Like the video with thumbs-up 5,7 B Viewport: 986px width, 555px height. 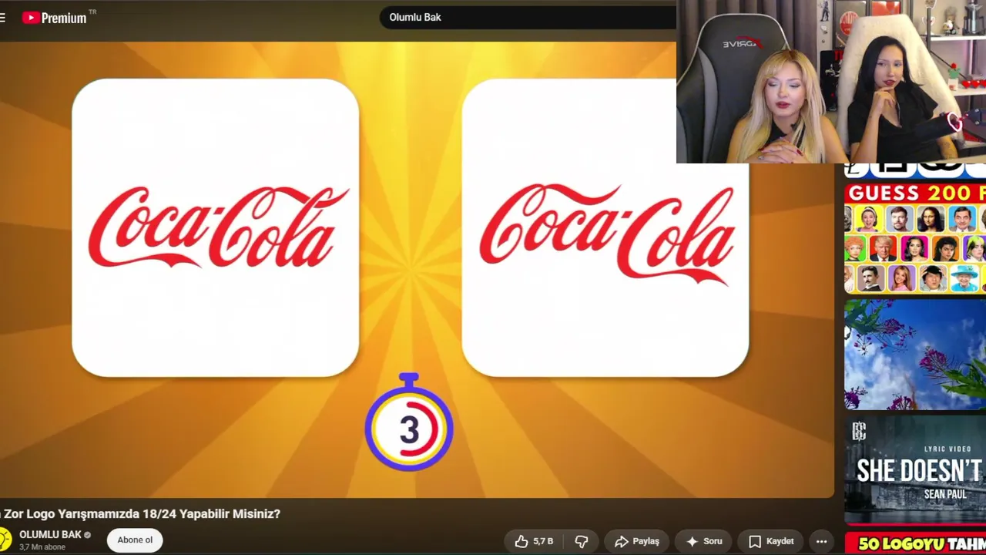[534, 541]
